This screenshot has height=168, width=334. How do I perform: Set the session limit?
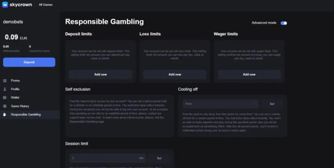(x=159, y=158)
